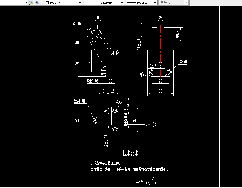This screenshot has height=188, width=242.
Task: Click the X axis arrowhead
Action: [x=147, y=124]
